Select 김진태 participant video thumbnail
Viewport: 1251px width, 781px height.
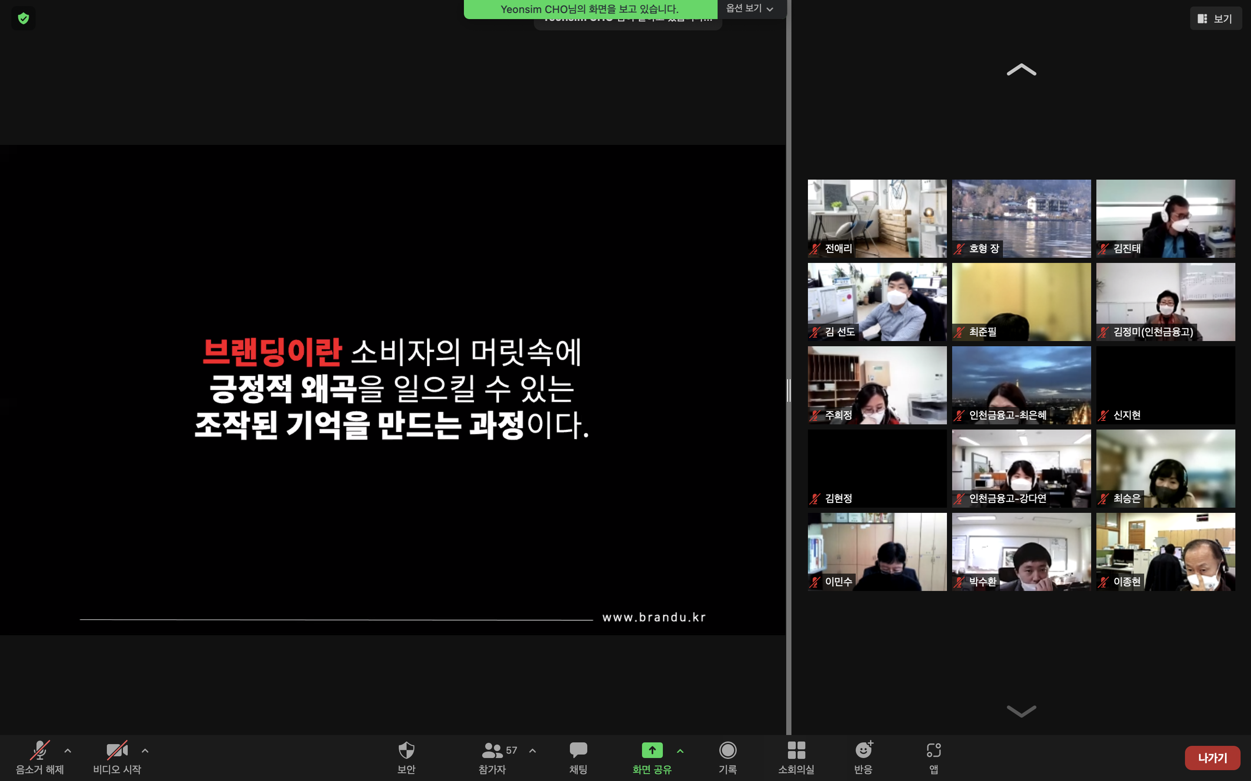click(x=1165, y=218)
